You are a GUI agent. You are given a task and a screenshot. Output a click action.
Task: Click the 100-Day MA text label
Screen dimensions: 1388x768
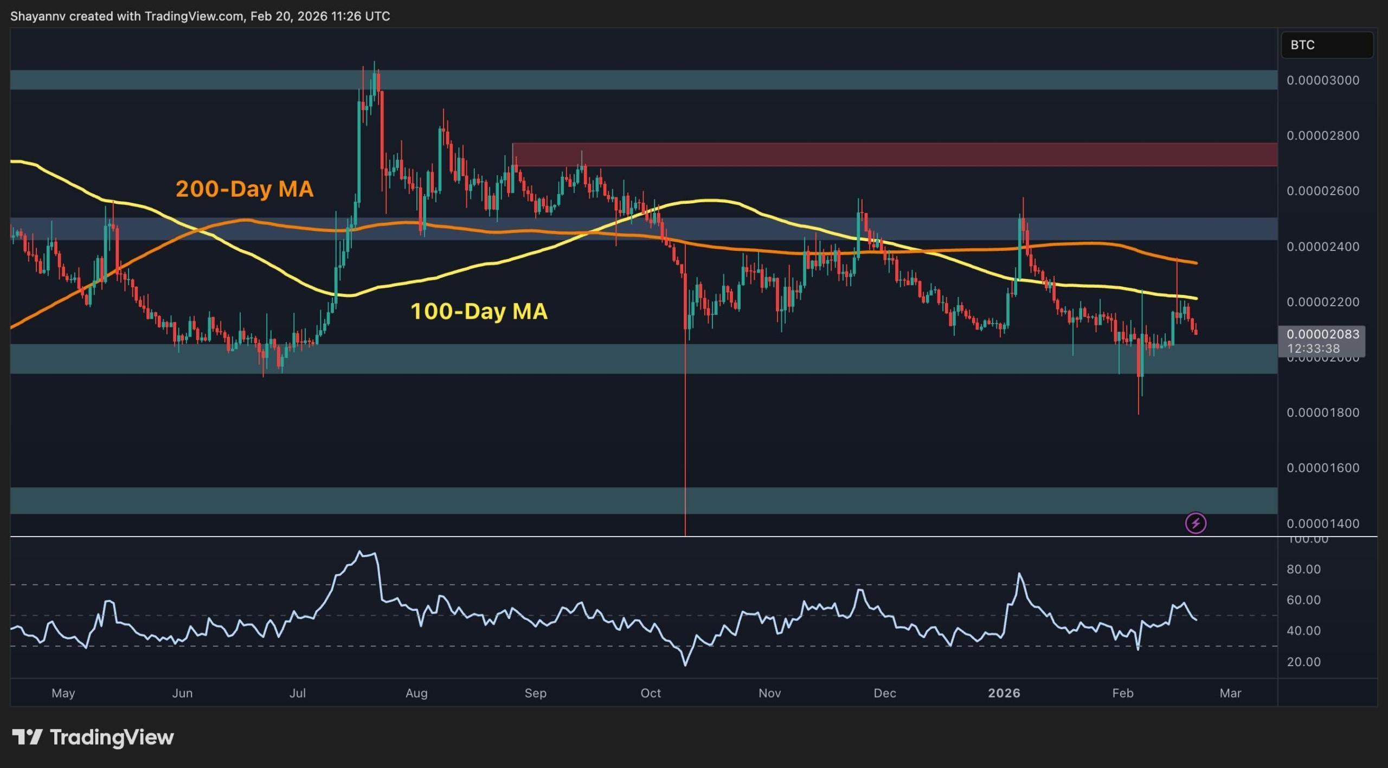[479, 312]
